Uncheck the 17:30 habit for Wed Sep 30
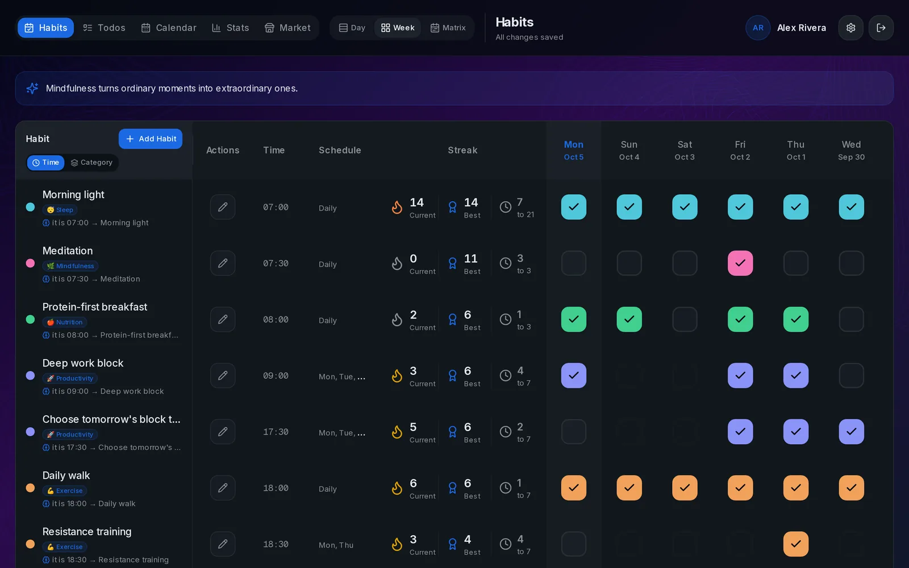 pos(852,432)
